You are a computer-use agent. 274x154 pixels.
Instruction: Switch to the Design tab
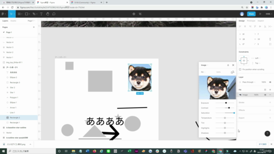(x=241, y=21)
